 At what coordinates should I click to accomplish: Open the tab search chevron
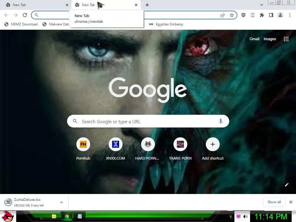[x=261, y=5]
